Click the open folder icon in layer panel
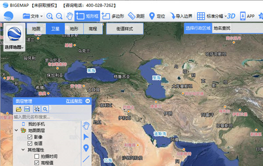This screenshot has height=166, width=263. click(18, 109)
